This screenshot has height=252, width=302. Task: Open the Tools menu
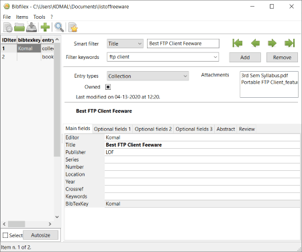tap(39, 17)
